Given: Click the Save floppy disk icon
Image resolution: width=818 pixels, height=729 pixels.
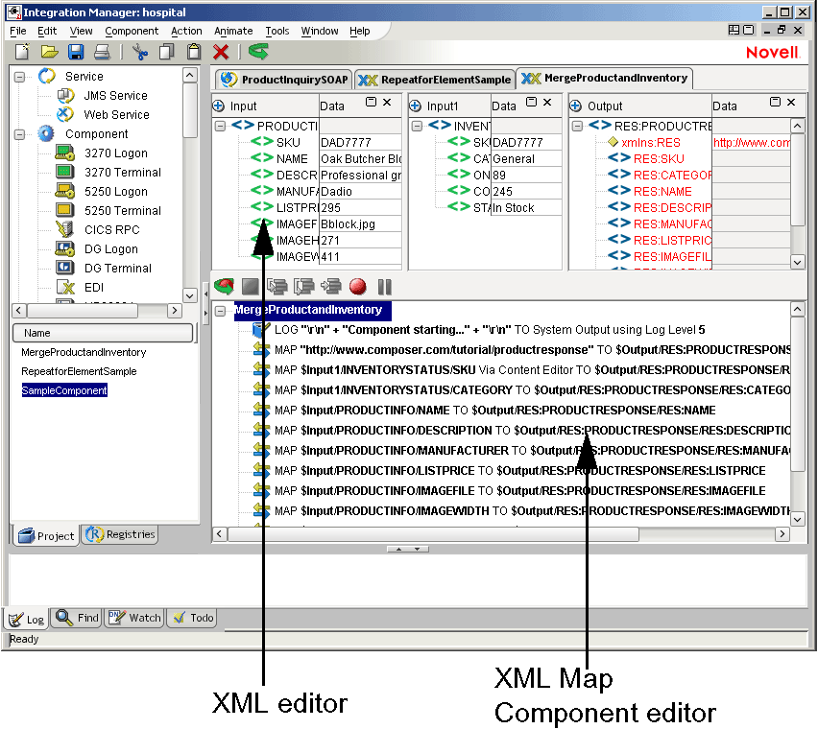Looking at the screenshot, I should 76,52.
